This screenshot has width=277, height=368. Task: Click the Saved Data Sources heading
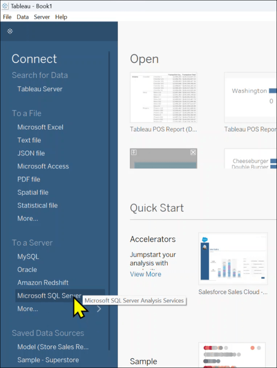(48, 333)
